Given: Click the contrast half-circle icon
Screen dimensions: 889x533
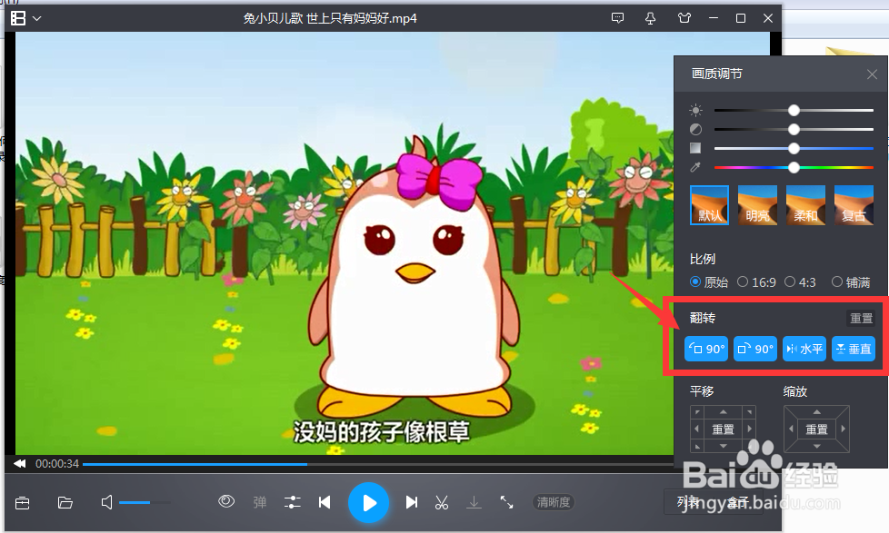Looking at the screenshot, I should tap(695, 129).
